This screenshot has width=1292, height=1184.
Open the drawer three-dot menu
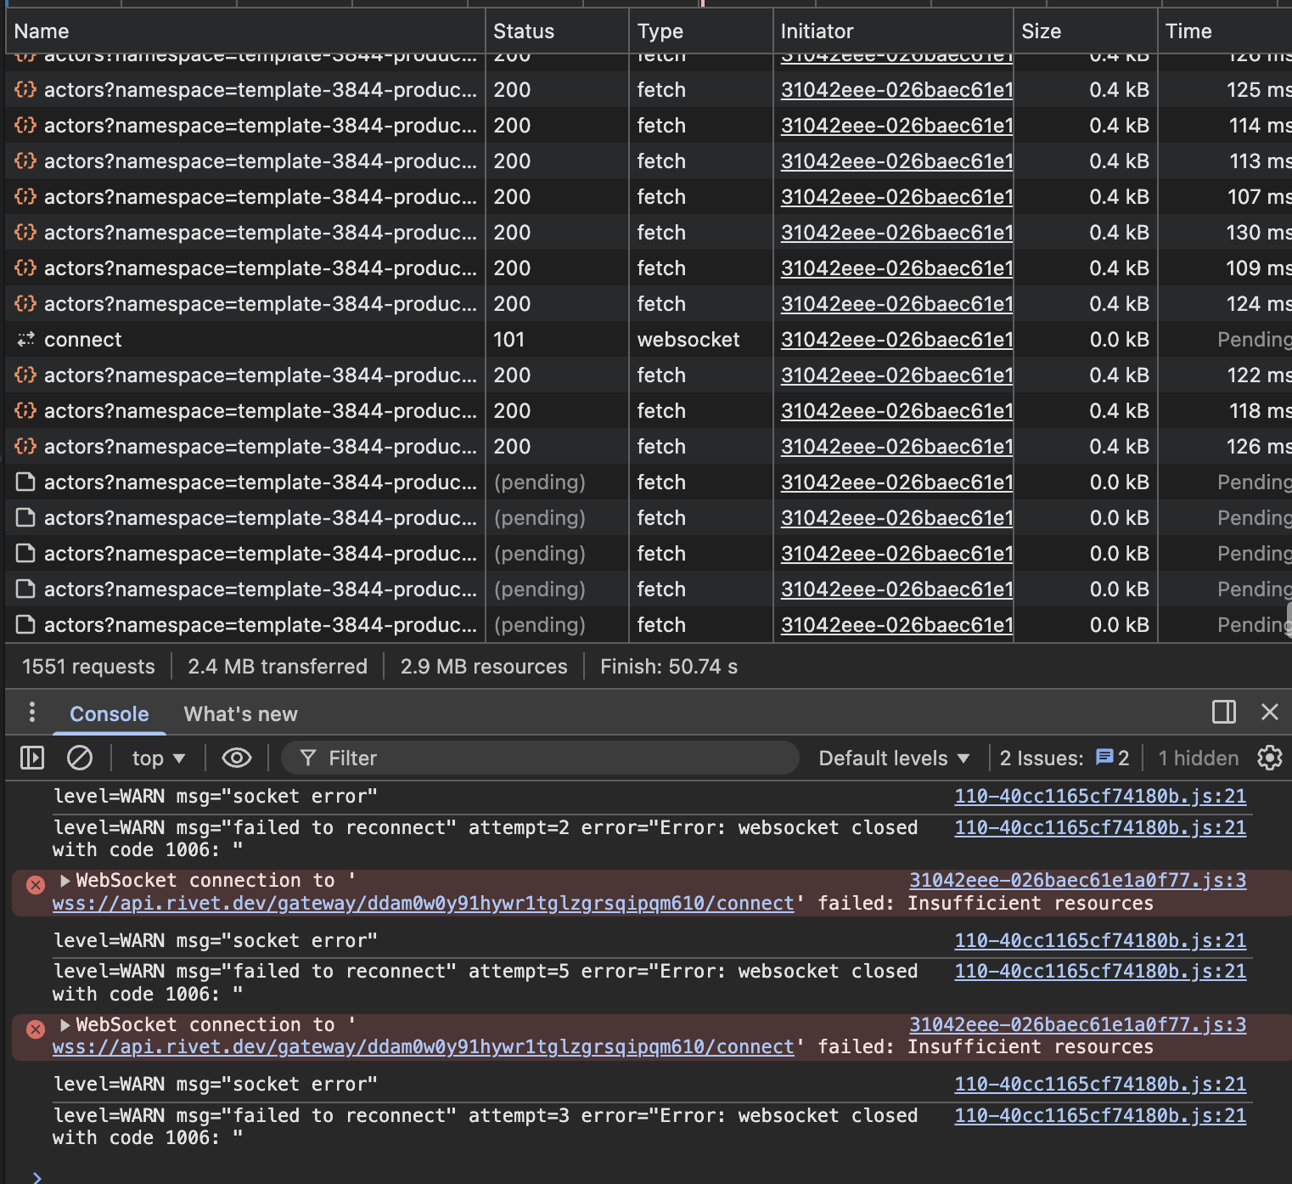[32, 713]
